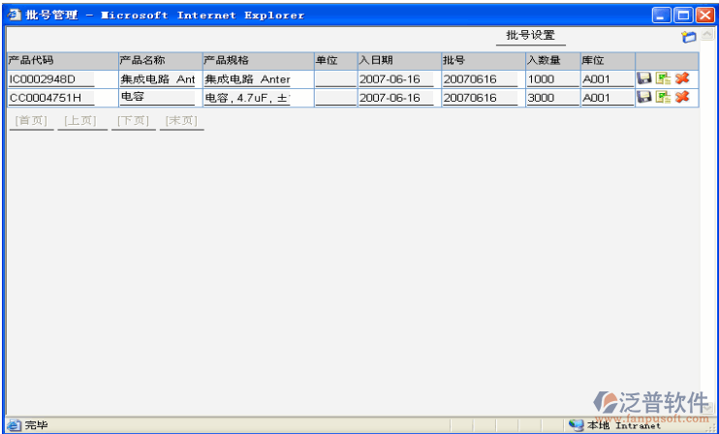Go to next page with 下页
Viewport: 719px width, 434px height.
(132, 121)
